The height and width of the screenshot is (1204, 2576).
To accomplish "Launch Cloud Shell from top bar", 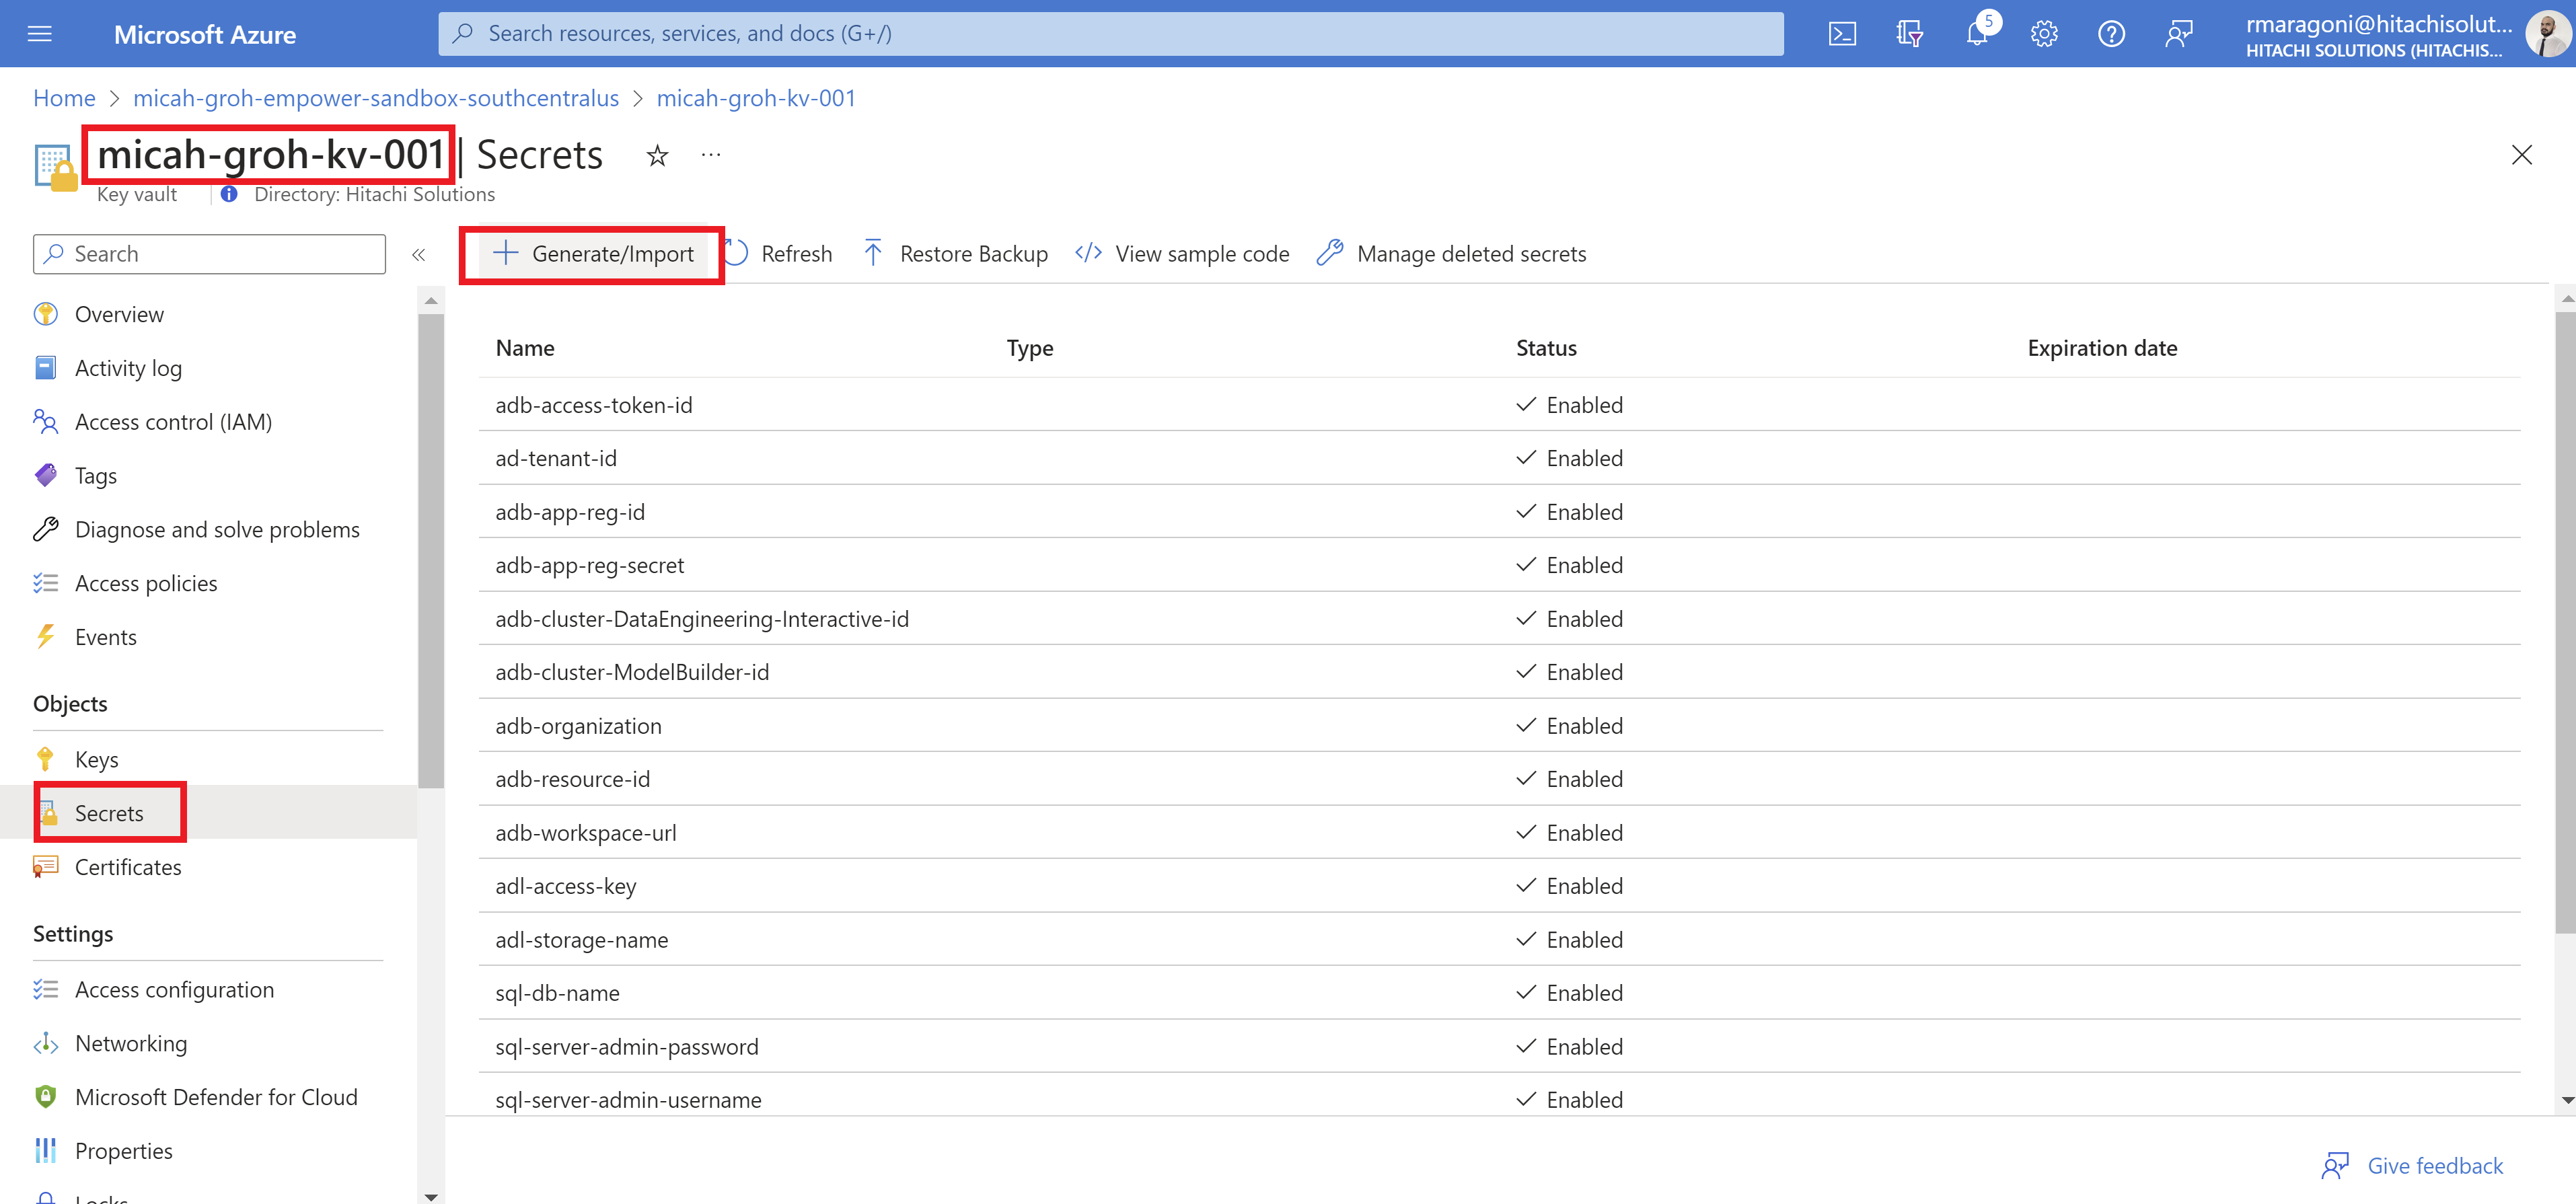I will click(x=1842, y=34).
